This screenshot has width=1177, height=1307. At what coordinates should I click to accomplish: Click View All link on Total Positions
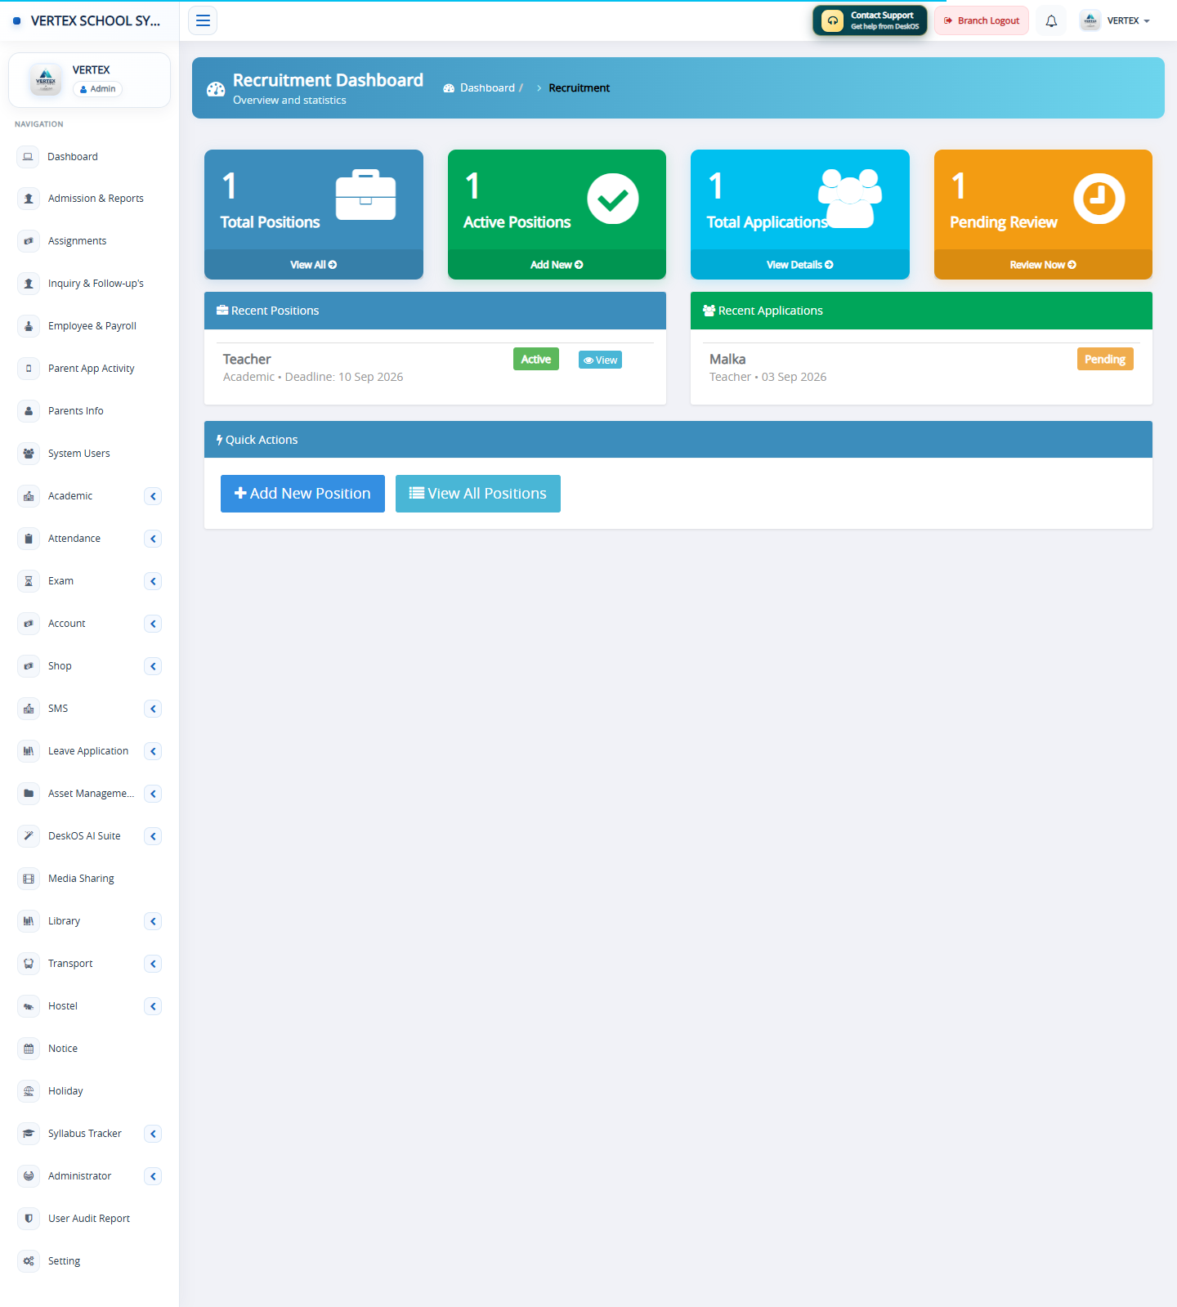tap(314, 265)
